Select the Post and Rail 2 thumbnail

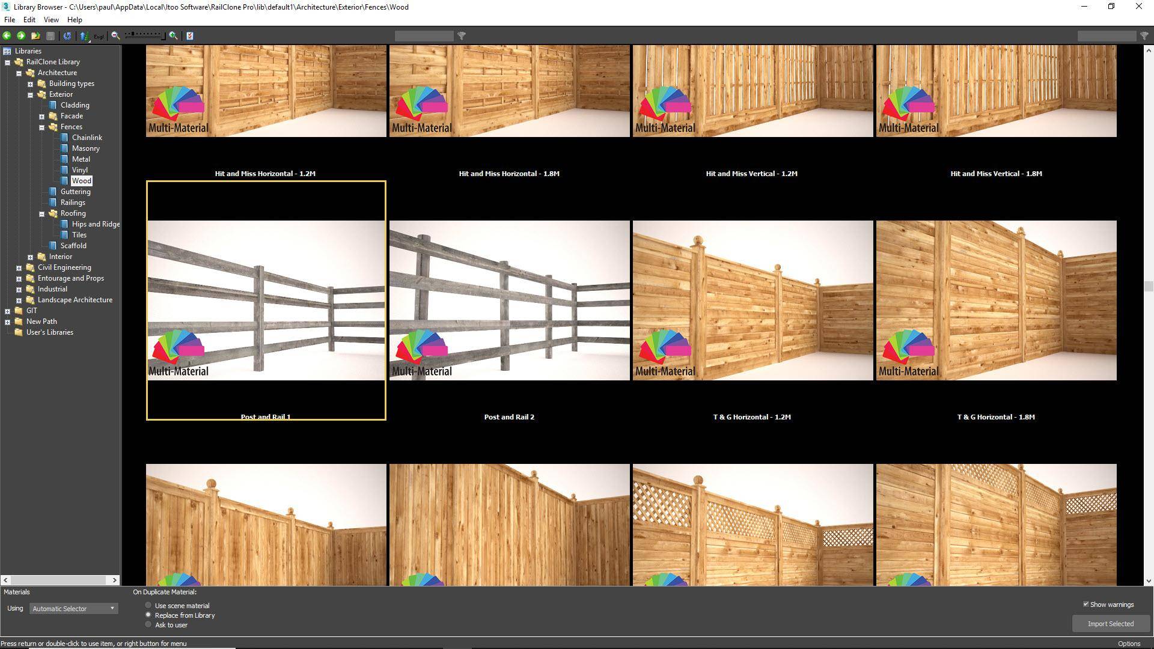(509, 300)
